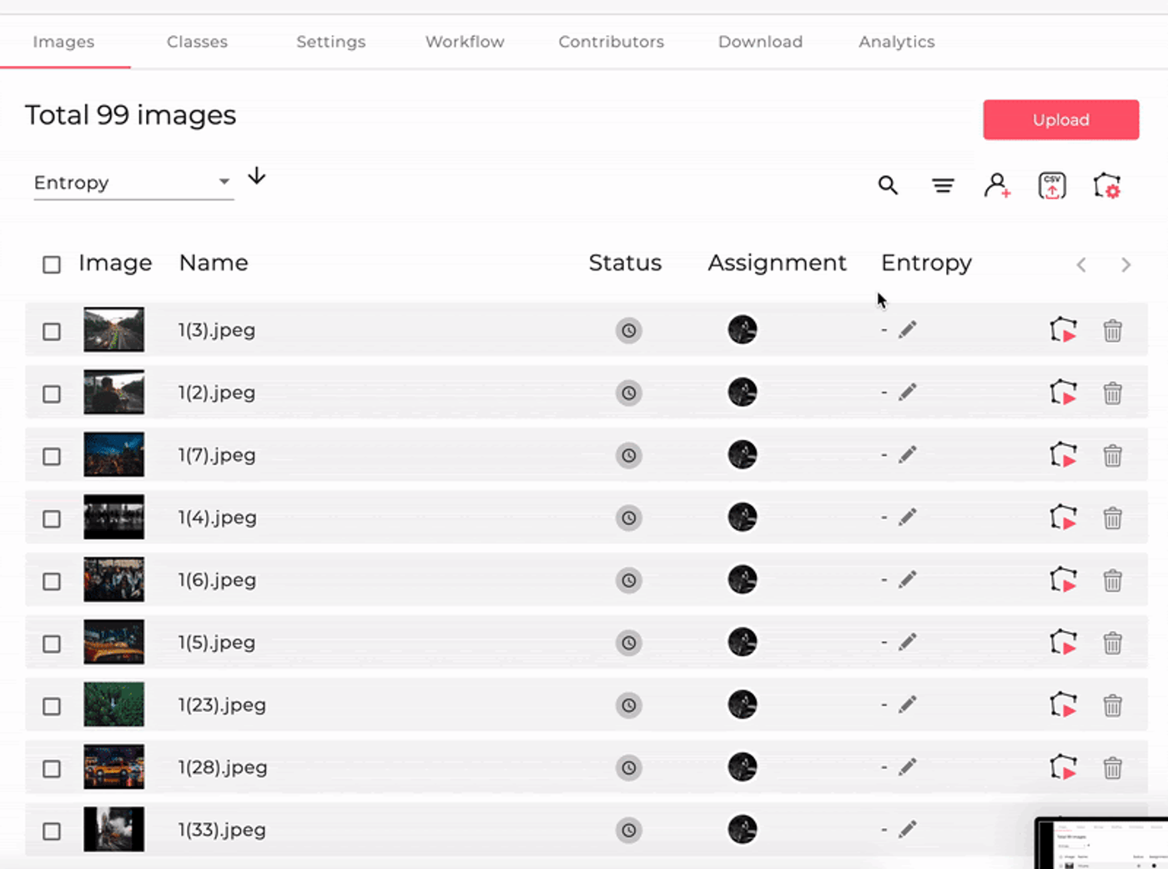
Task: Click the assign user icon
Action: pyautogui.click(x=997, y=185)
